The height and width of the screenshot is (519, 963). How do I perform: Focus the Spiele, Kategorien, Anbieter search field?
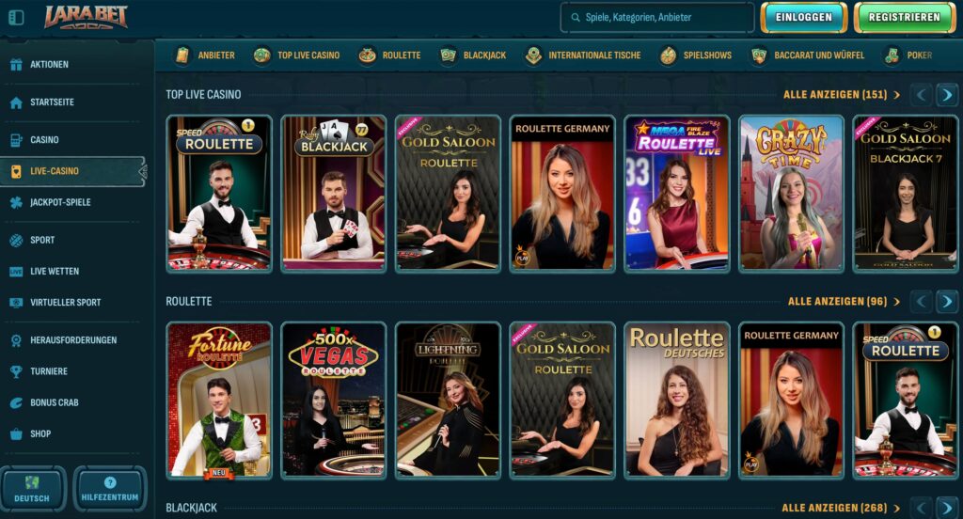click(x=657, y=17)
